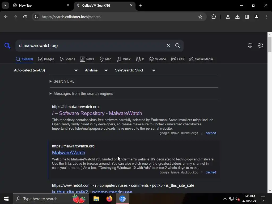Open the Extensions puzzle icon
Image resolution: width=272 pixels, height=204 pixels.
pos(214,17)
